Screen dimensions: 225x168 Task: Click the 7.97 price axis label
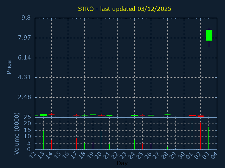coord(24,38)
